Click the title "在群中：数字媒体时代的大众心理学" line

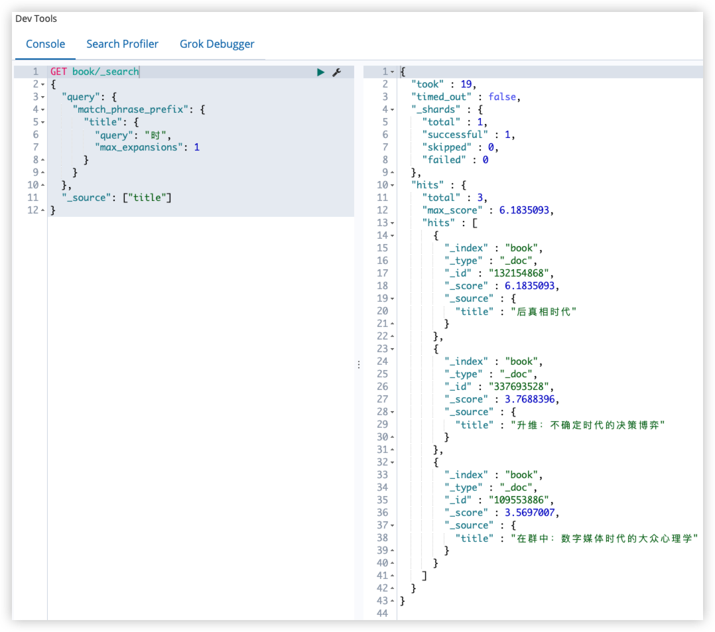click(577, 538)
